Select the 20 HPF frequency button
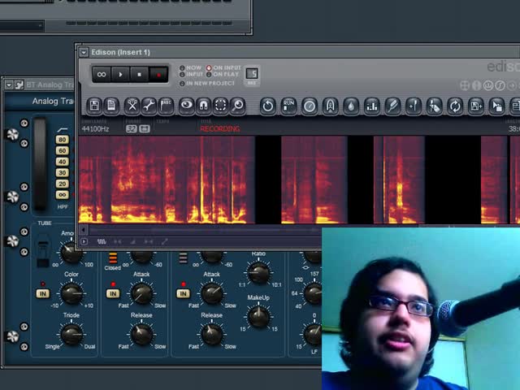This screenshot has width=520, height=390. 62,184
